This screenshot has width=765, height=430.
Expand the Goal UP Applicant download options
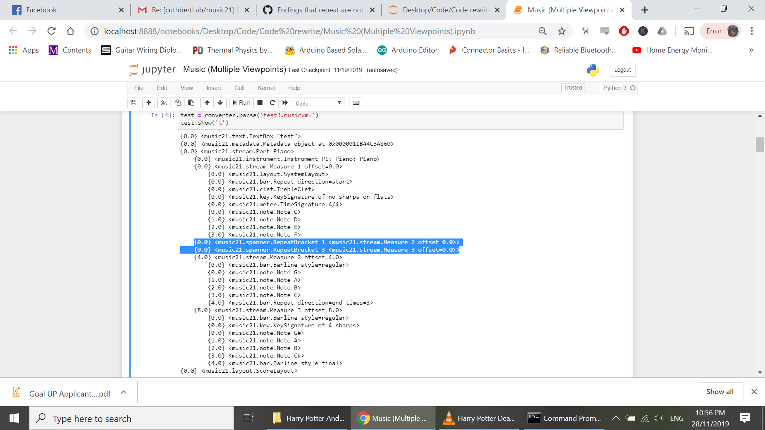[x=124, y=393]
